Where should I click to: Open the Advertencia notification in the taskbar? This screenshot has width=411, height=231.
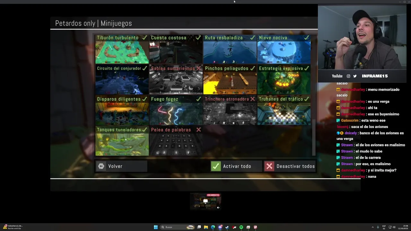13,227
